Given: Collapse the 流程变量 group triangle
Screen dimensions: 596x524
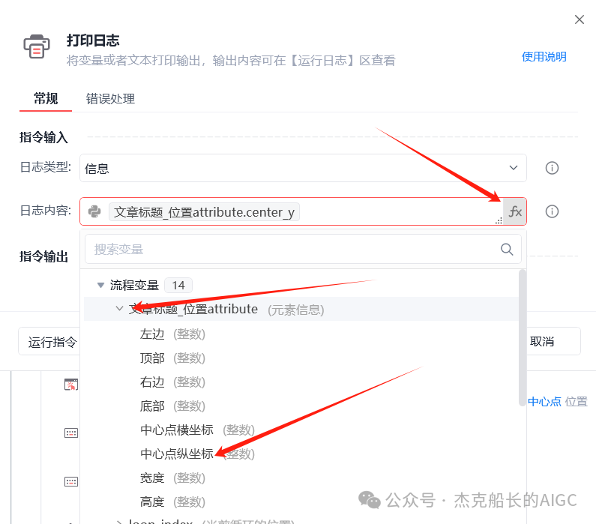Looking at the screenshot, I should coord(100,285).
